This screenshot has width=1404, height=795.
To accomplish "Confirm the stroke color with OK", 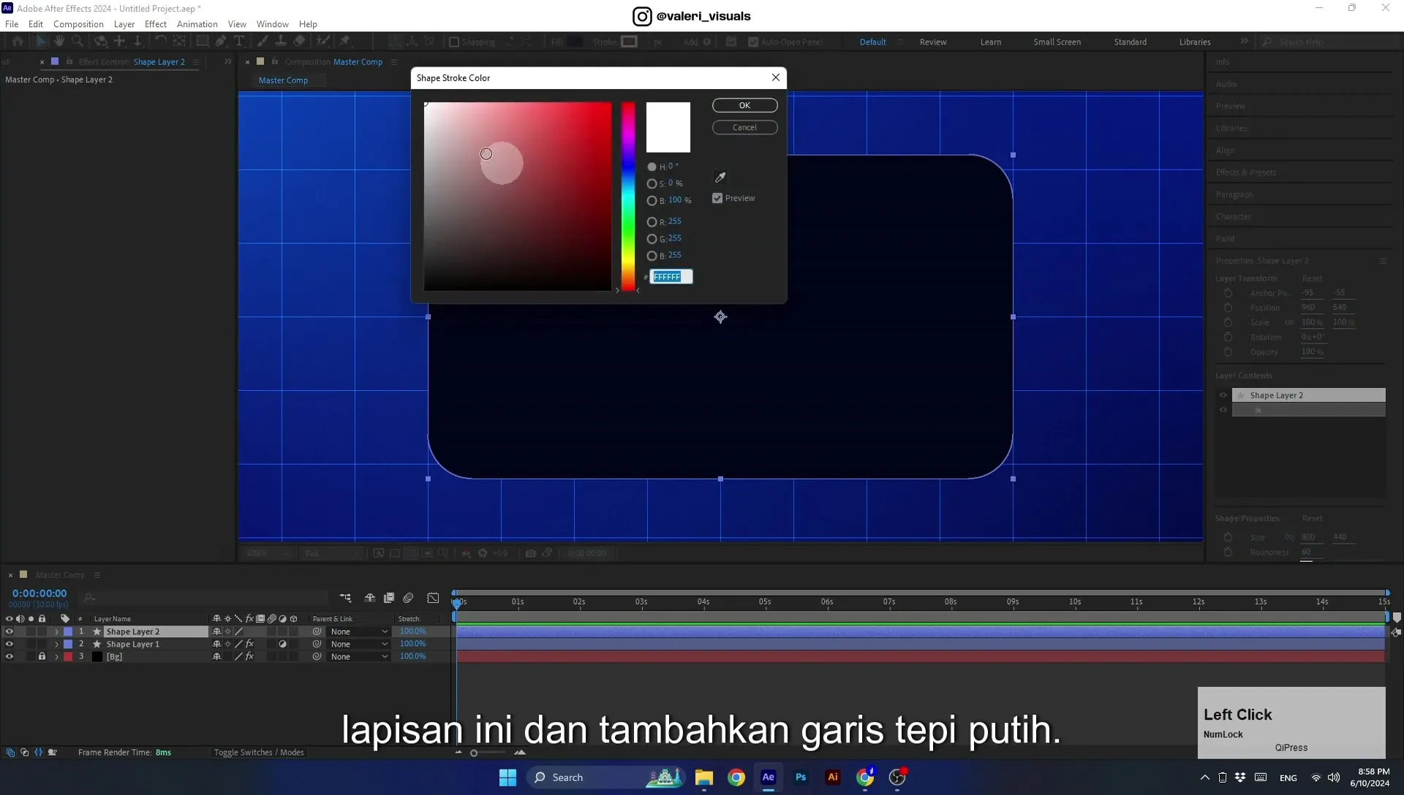I will click(x=744, y=105).
